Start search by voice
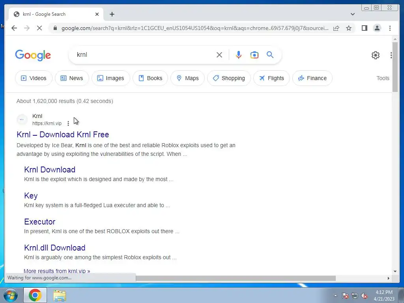Viewport: 404px width, 303px height. (x=239, y=55)
